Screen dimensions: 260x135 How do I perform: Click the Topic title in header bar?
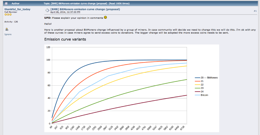87,3
